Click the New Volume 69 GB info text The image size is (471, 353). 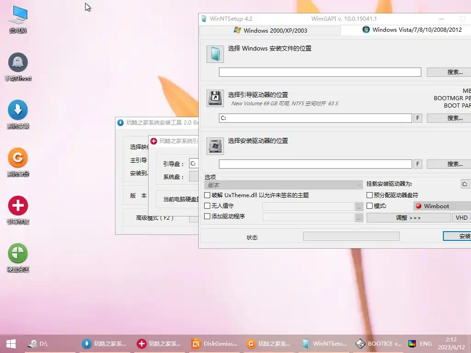tap(284, 103)
